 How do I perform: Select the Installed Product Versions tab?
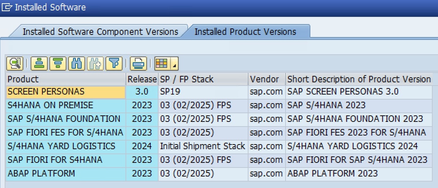(245, 32)
